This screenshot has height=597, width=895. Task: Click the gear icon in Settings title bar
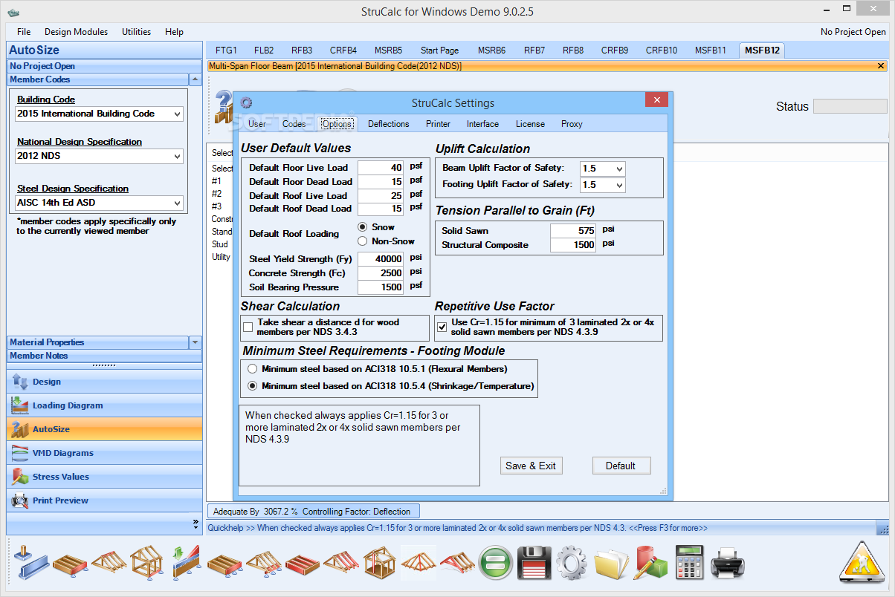pyautogui.click(x=246, y=102)
